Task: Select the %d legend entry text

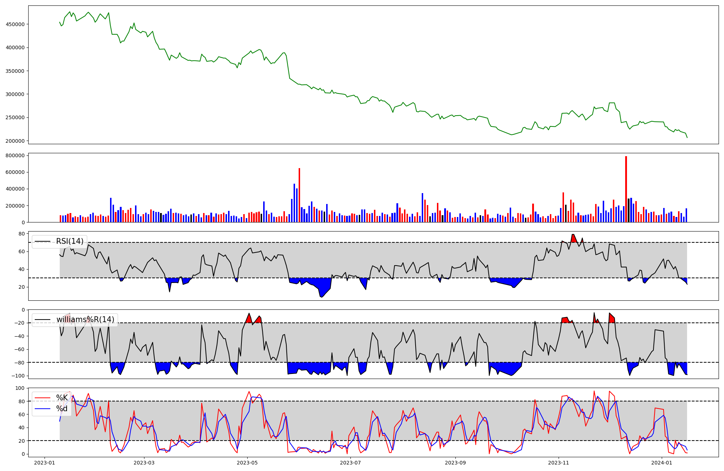Action: (62, 409)
